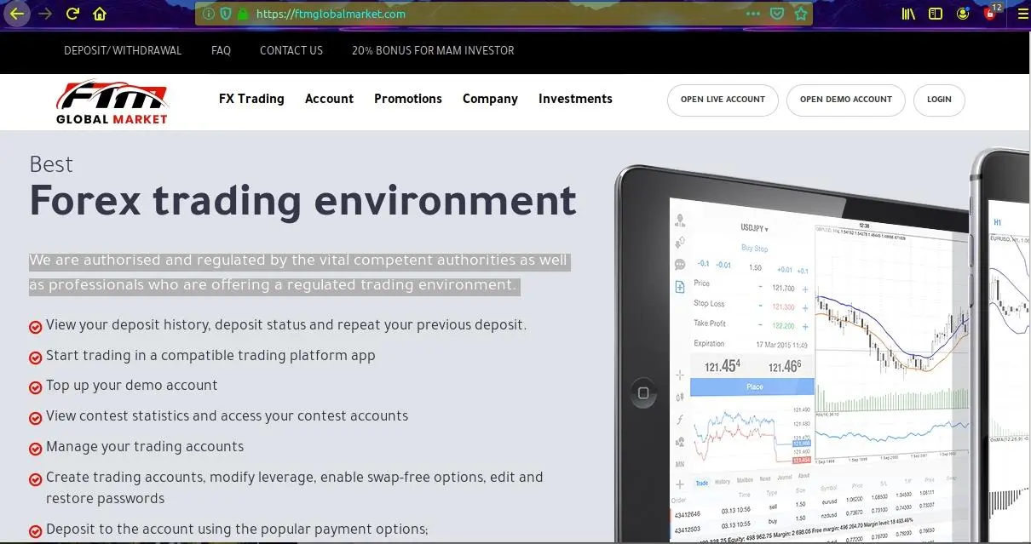Click the browser forward arrow
This screenshot has width=1031, height=544.
(45, 14)
